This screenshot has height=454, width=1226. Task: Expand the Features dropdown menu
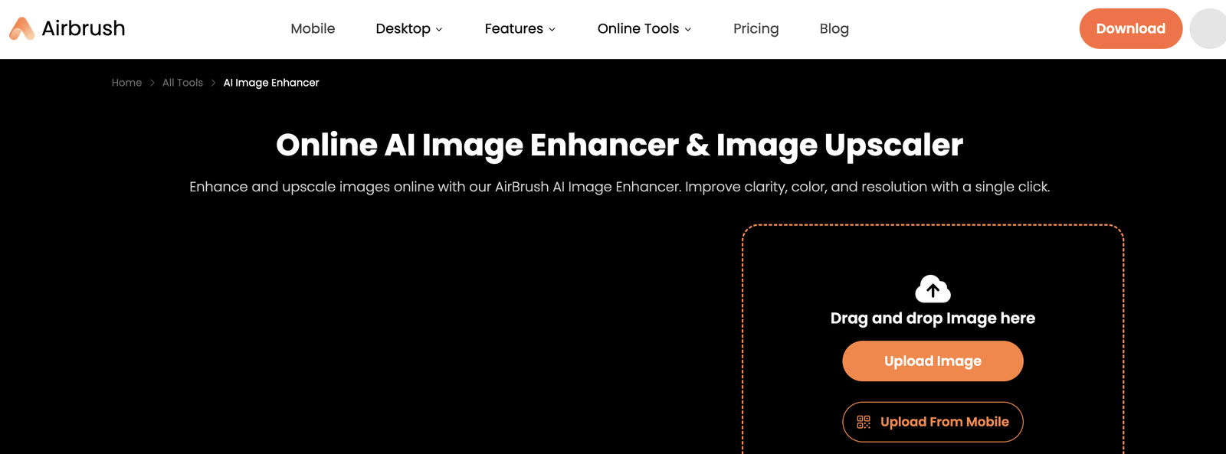[x=520, y=28]
